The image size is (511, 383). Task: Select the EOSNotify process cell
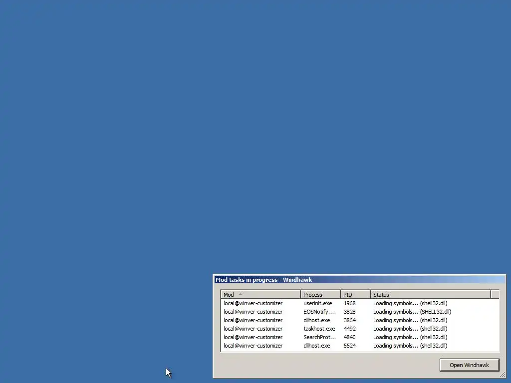pyautogui.click(x=319, y=312)
